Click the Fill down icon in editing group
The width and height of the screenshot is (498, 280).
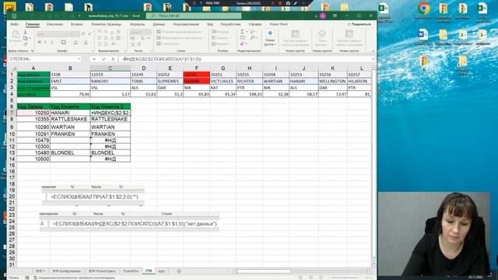[242, 38]
